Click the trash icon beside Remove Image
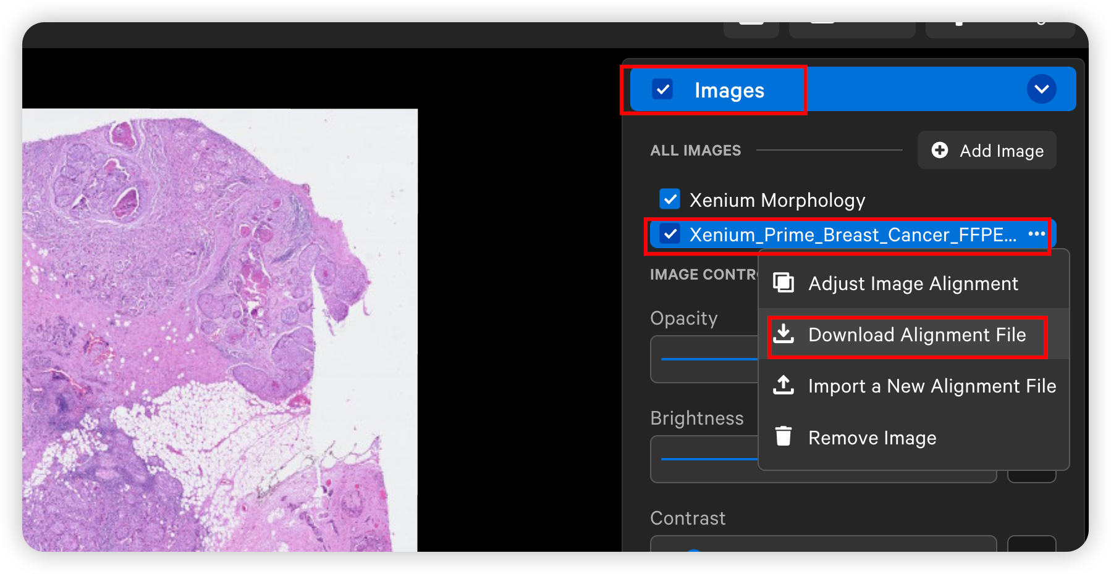 coord(784,436)
